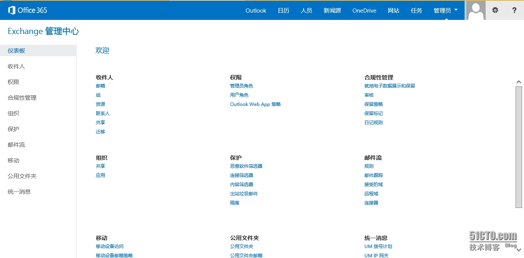Select 收件人 in the left sidebar

point(16,66)
